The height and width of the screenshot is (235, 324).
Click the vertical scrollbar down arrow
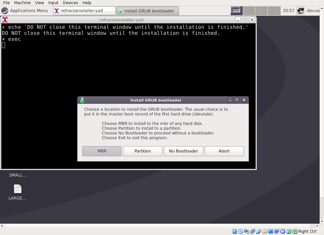(x=322, y=221)
